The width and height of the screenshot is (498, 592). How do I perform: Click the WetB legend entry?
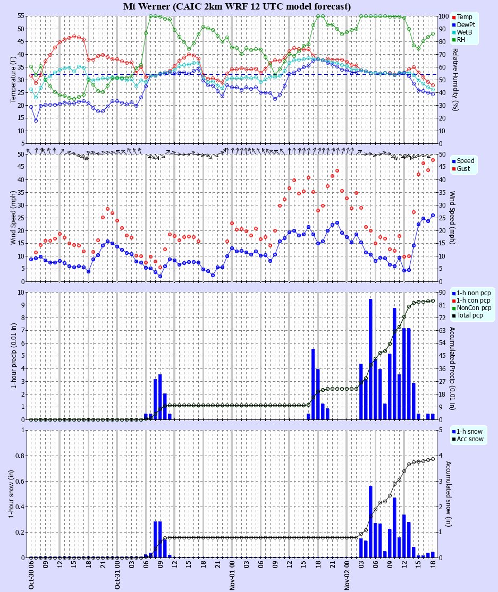462,32
